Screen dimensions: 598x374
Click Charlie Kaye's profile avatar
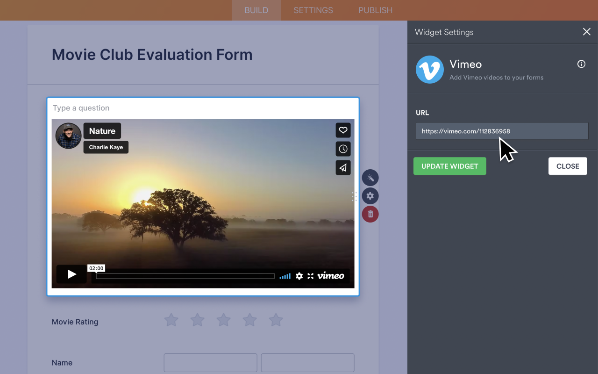(68, 136)
